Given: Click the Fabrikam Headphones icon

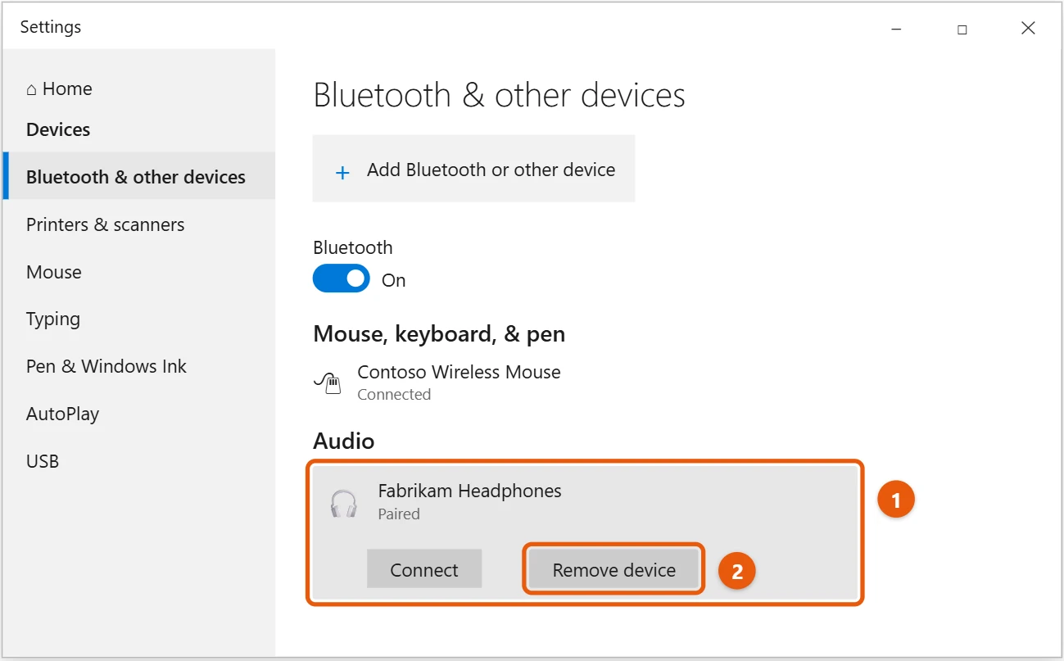Looking at the screenshot, I should (x=344, y=503).
